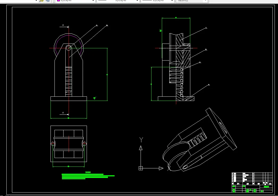Click the UCS X-axis arrowhead

click(161, 168)
